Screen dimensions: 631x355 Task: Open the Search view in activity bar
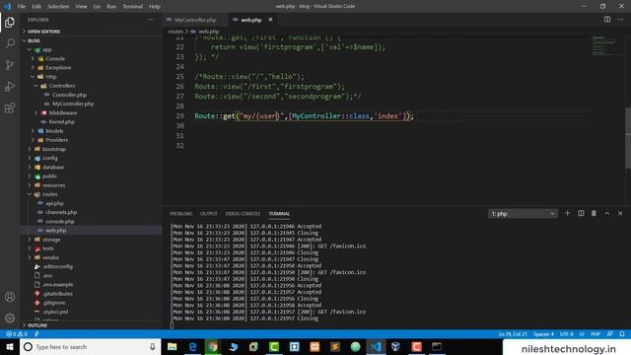point(10,43)
